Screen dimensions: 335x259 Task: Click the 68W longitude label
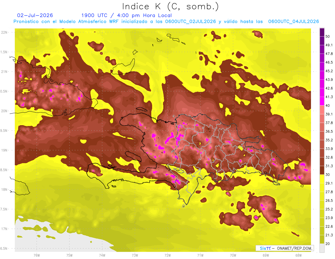[x=298, y=255]
